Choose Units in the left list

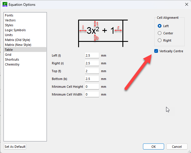(x=9, y=35)
